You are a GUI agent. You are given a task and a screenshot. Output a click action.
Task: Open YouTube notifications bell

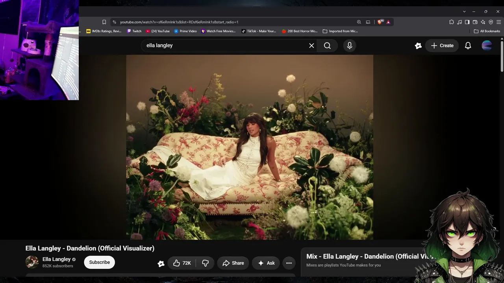[x=468, y=46]
